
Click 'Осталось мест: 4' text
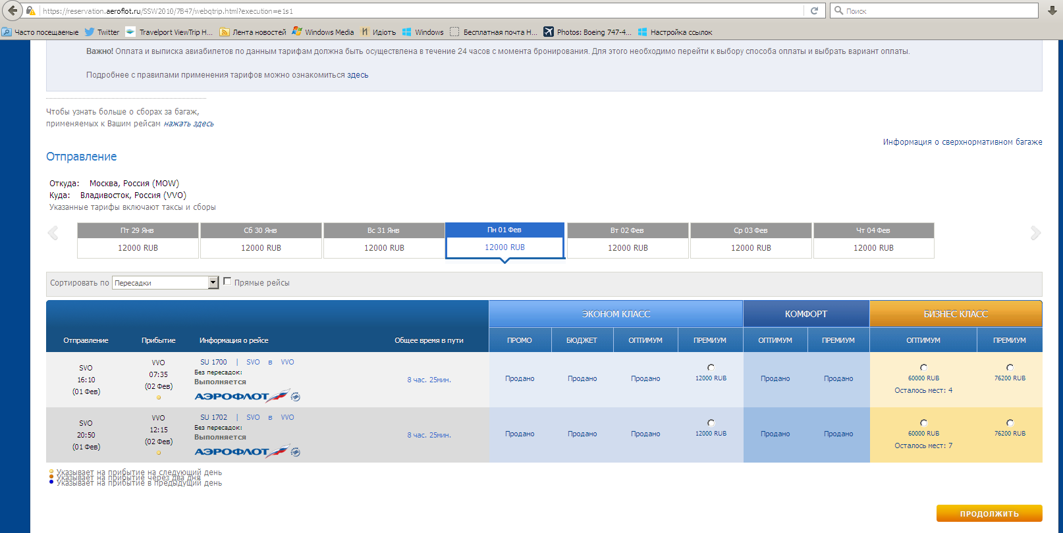tap(923, 390)
